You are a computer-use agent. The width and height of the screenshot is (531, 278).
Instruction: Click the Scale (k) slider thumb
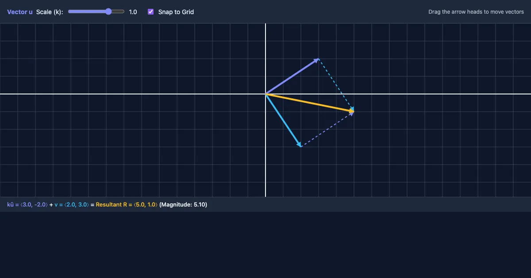[108, 12]
